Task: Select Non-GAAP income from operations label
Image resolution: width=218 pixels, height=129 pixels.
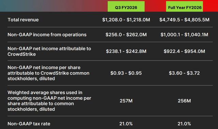Action: [47, 35]
